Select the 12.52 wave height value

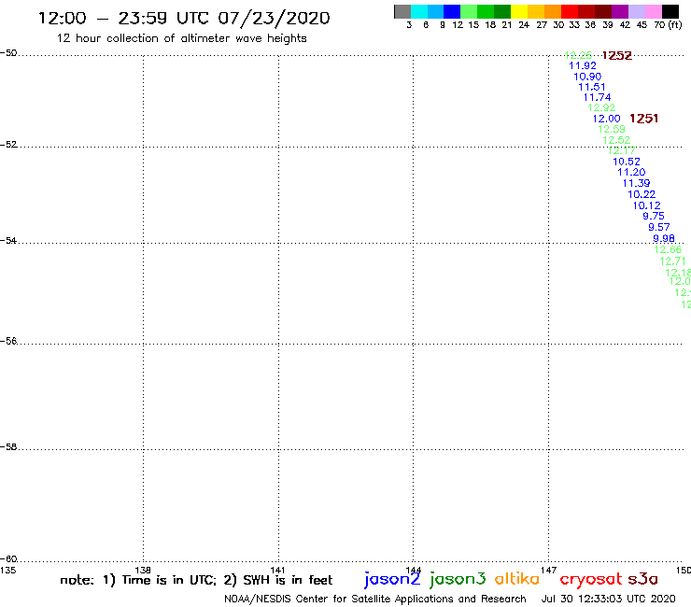[x=616, y=140]
